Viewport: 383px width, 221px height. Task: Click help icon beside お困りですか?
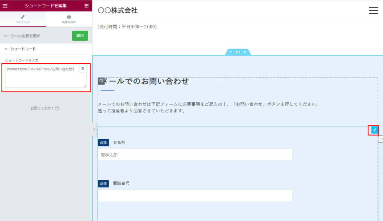point(57,108)
